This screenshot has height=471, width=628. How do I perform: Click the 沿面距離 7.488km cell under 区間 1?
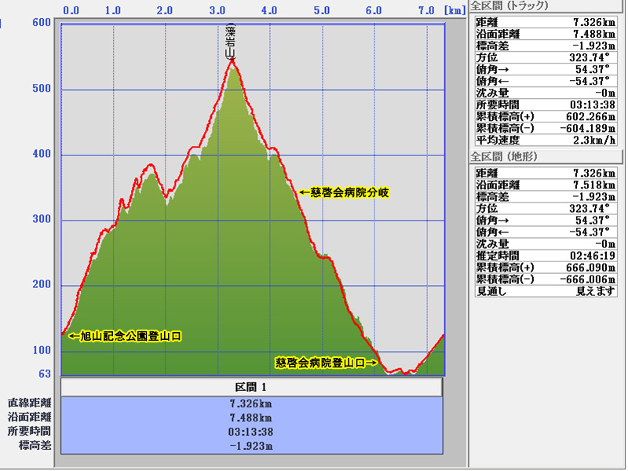[253, 418]
